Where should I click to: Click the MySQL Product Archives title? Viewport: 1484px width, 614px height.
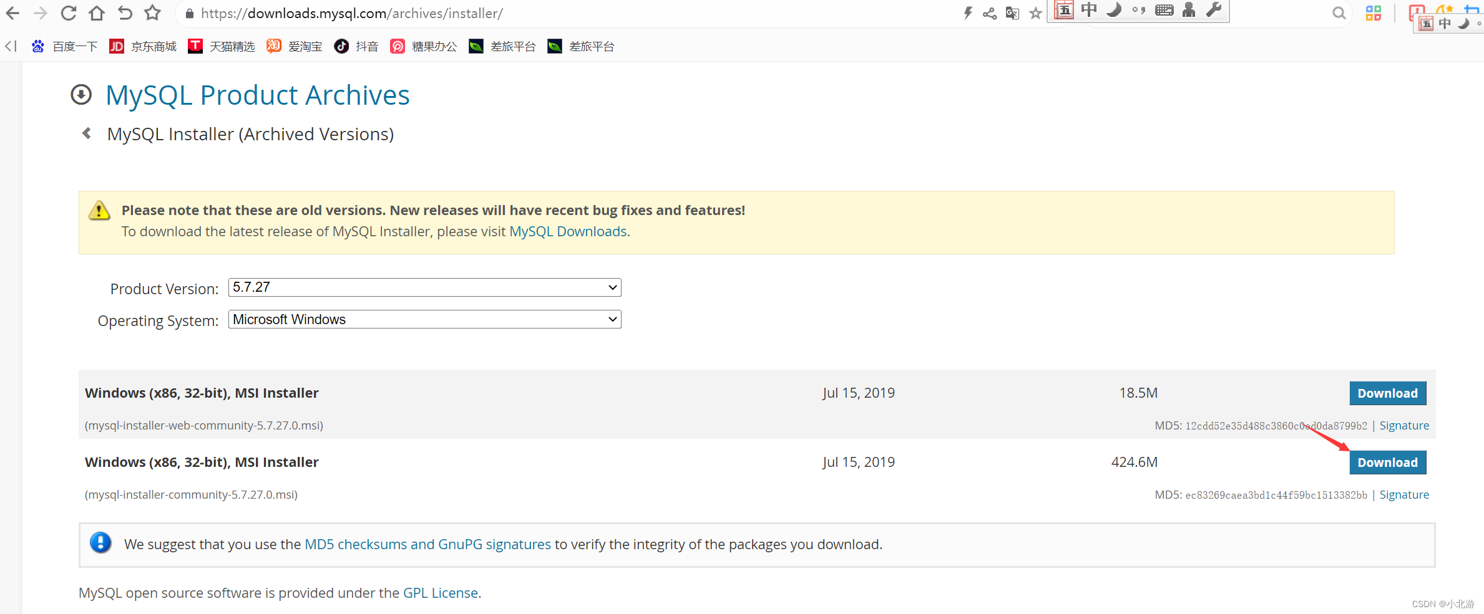[x=258, y=95]
